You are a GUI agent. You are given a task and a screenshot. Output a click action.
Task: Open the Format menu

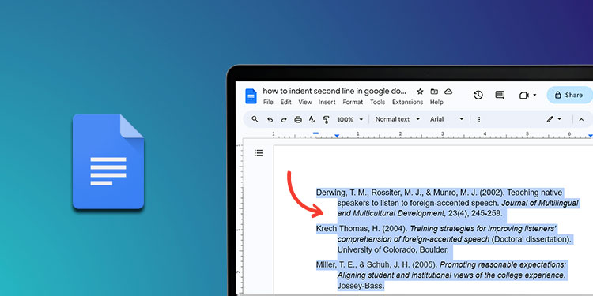(x=353, y=103)
